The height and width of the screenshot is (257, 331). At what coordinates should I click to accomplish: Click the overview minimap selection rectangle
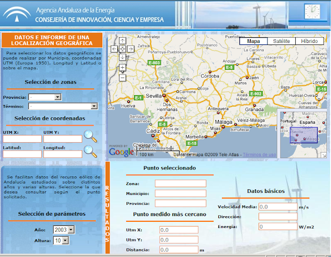[304, 135]
